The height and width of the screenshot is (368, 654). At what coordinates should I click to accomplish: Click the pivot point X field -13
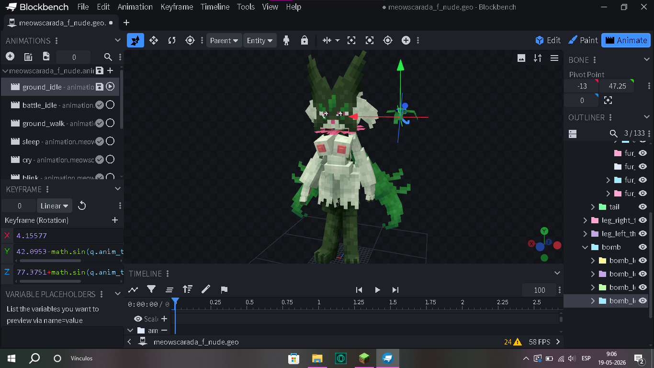pyautogui.click(x=582, y=86)
